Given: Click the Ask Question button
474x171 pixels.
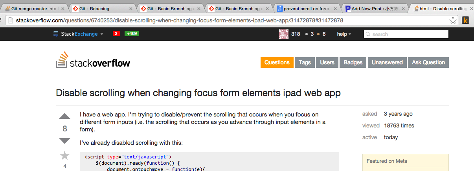Looking at the screenshot, I should (428, 62).
